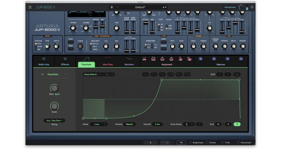Viewport: 281px width, 149px height.
Task: Select the ramp up shape preset
Action: click(171, 74)
